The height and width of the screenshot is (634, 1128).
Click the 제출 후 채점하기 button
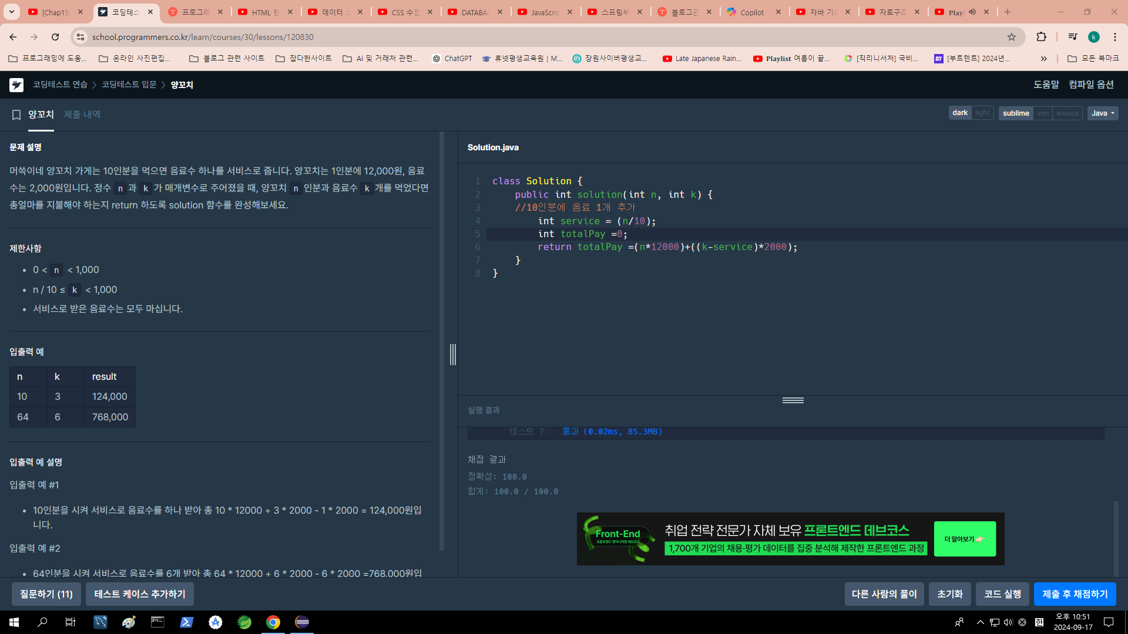(1075, 594)
